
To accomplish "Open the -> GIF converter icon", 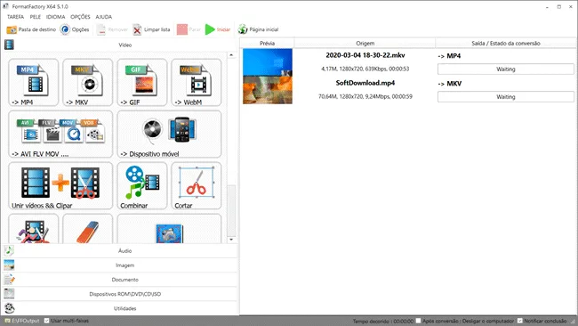I will 142,82.
